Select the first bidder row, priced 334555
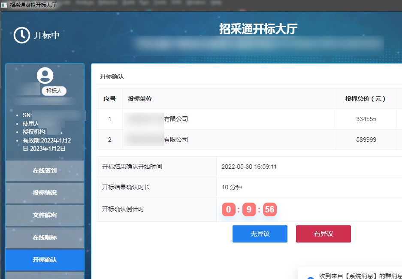Image resolution: width=402 pixels, height=279 pixels. pos(249,119)
